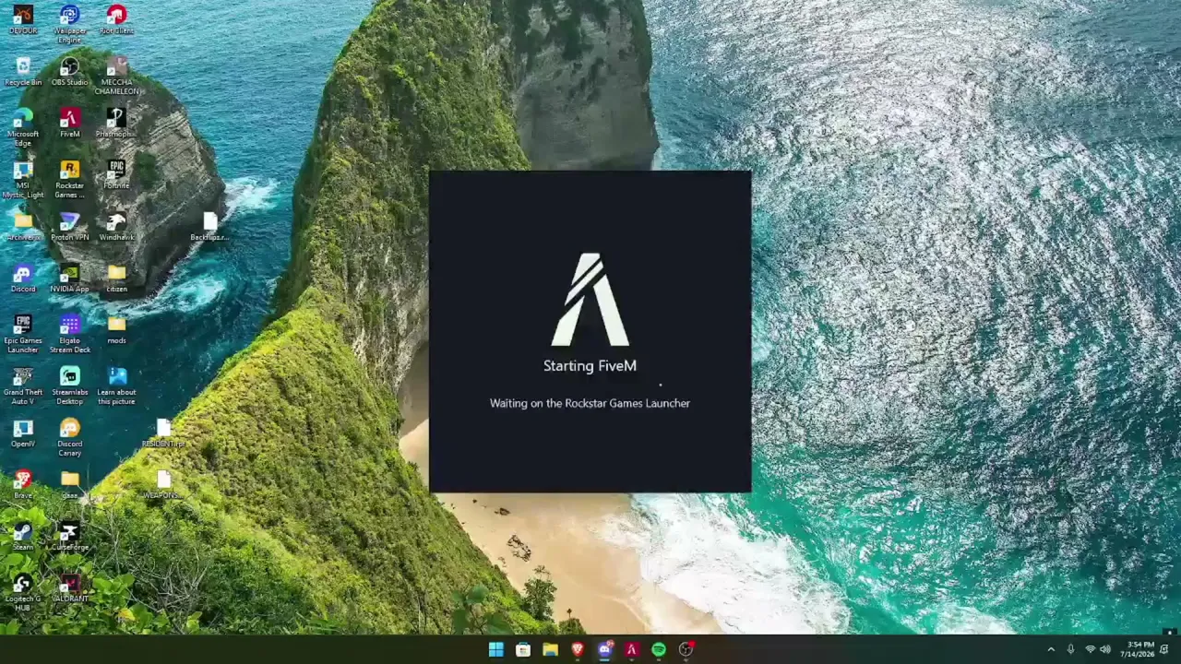The image size is (1181, 664).
Task: Switch to OBS Studio in the taskbar
Action: [686, 649]
